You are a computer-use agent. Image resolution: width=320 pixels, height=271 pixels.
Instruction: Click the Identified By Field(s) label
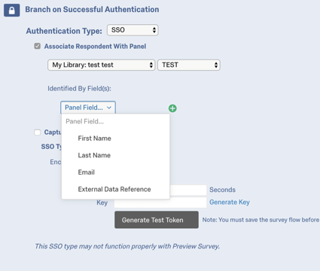click(x=79, y=89)
